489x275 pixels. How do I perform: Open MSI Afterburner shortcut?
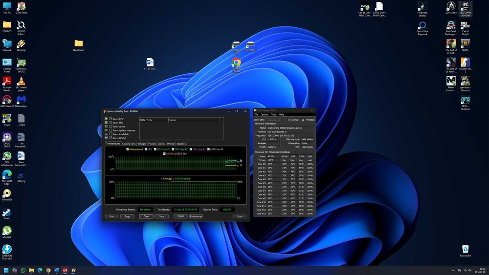click(7, 159)
